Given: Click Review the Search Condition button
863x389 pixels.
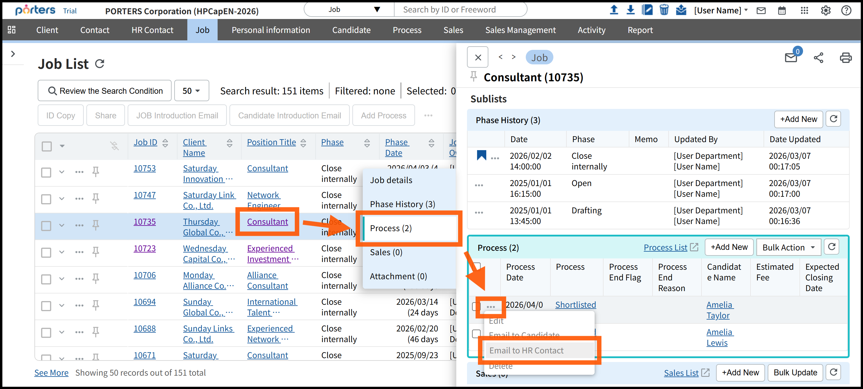Looking at the screenshot, I should pyautogui.click(x=105, y=91).
